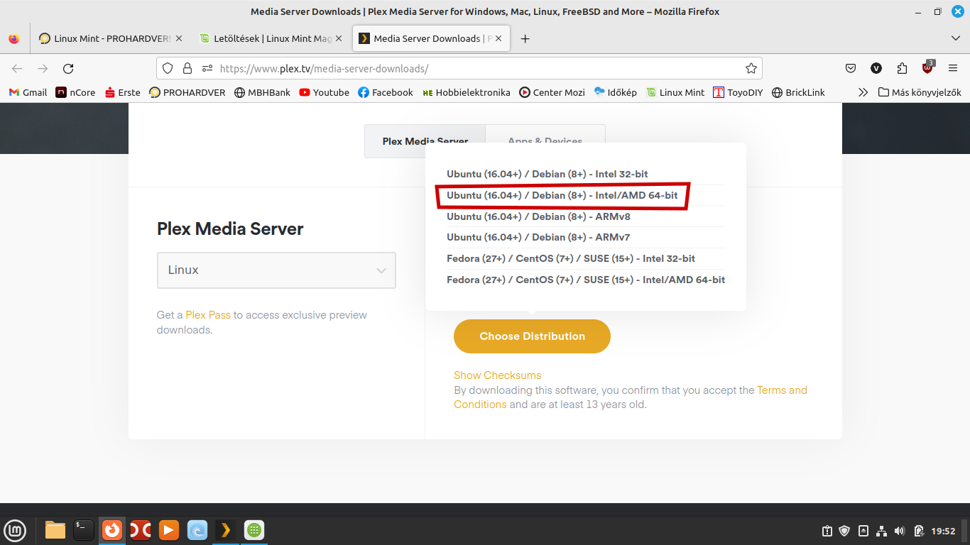Viewport: 970px width, 545px height.
Task: Open the BrickLink bookmark
Action: click(798, 92)
